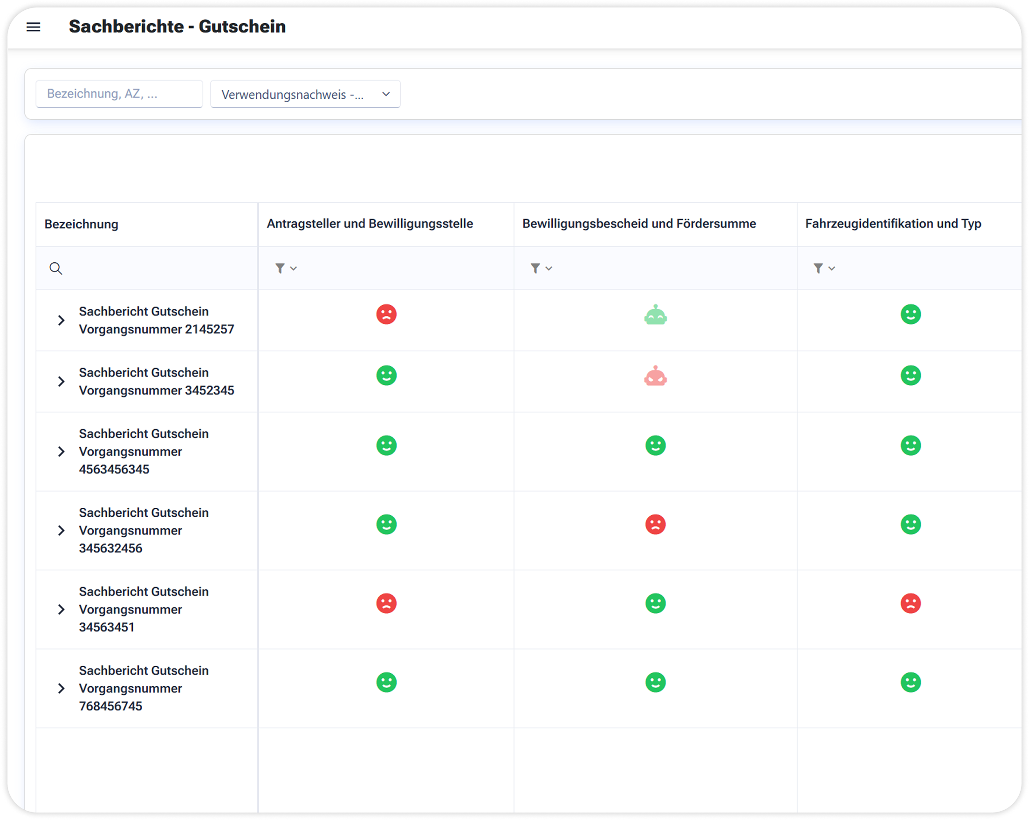The height and width of the screenshot is (820, 1029).
Task: Click green smiley in Fahrzeugidentifikation for 4563456345
Action: tap(910, 445)
